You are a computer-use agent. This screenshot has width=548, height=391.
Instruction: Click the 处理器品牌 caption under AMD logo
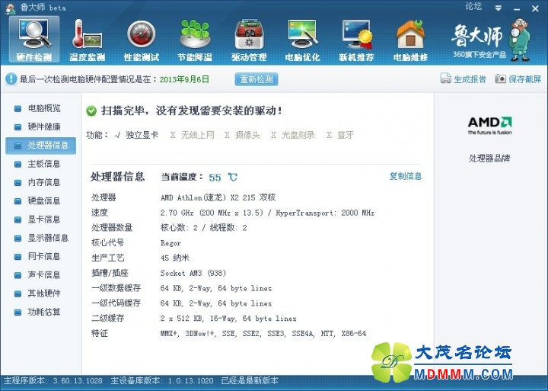(489, 159)
